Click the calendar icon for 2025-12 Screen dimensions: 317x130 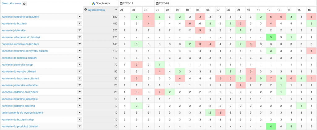click(x=121, y=3)
